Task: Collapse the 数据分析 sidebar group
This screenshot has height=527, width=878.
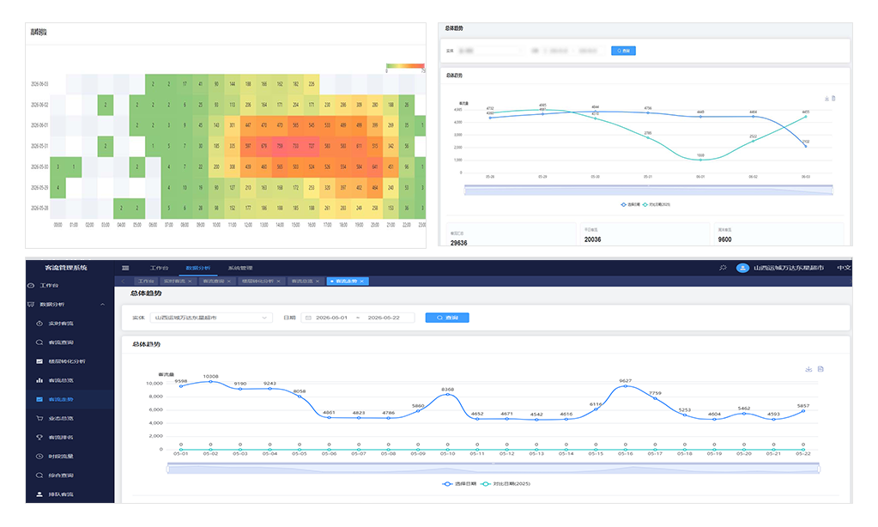Action: tap(102, 305)
